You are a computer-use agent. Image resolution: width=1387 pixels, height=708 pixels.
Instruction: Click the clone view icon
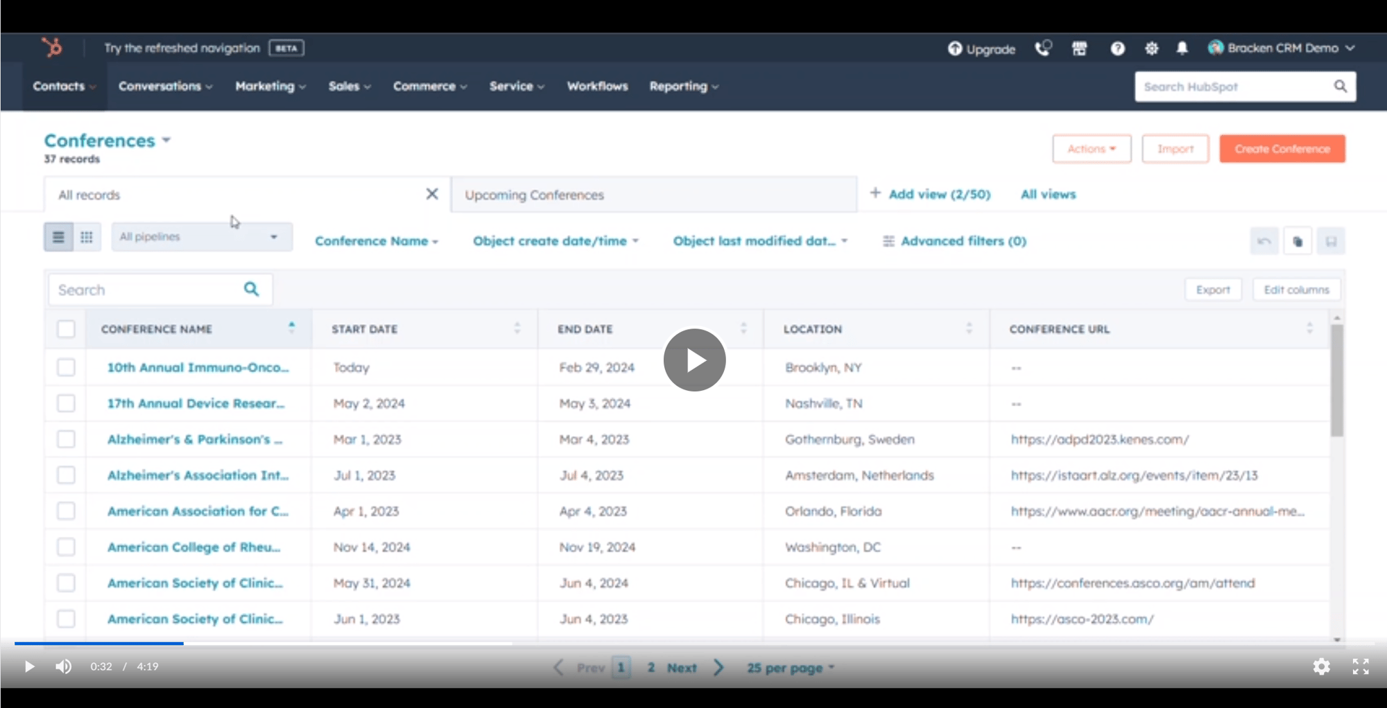1298,241
